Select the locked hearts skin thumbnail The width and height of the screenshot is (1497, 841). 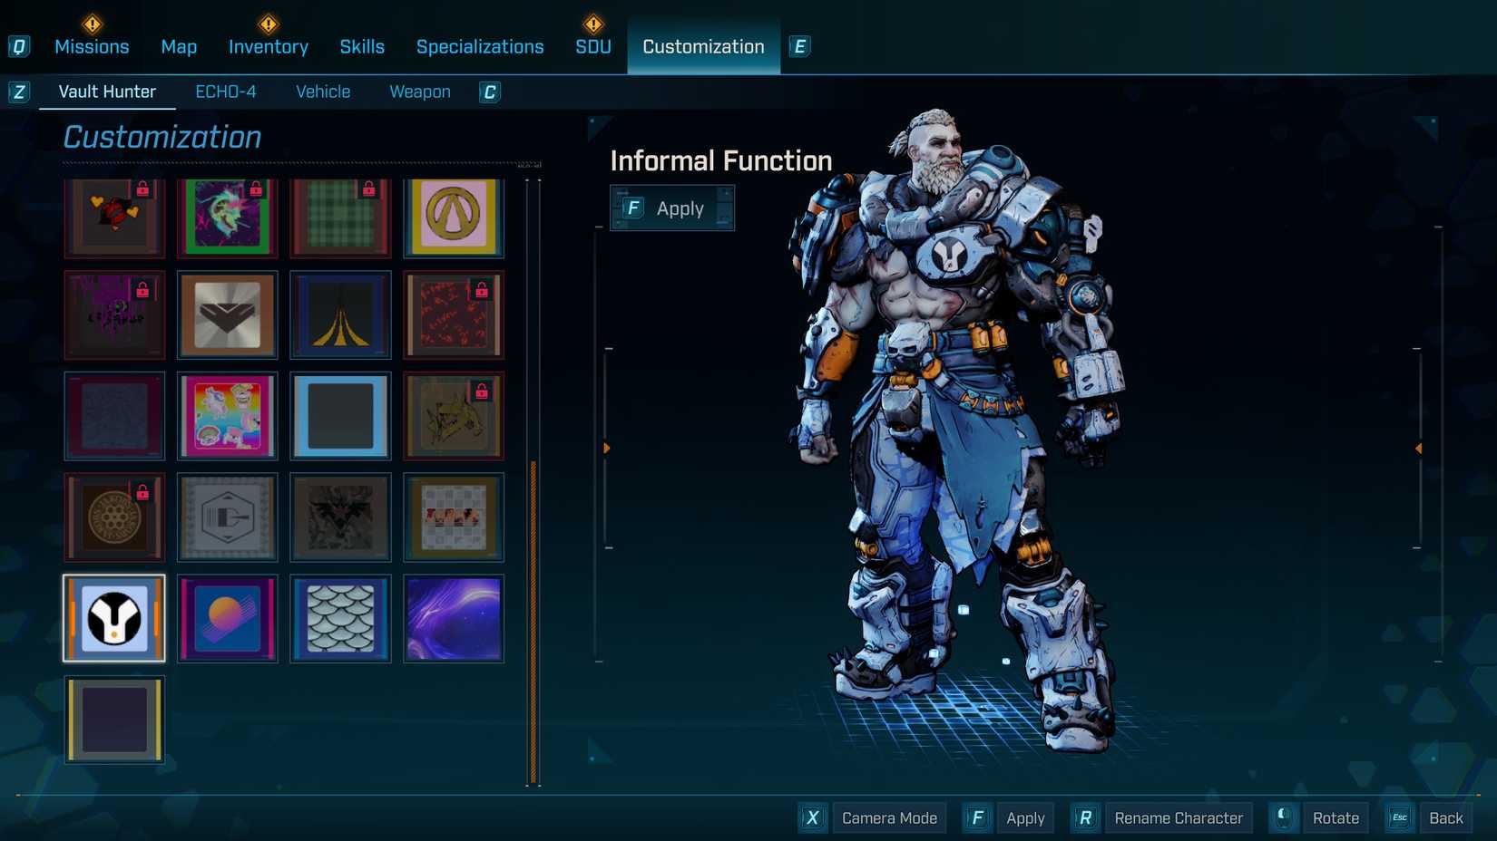114,217
